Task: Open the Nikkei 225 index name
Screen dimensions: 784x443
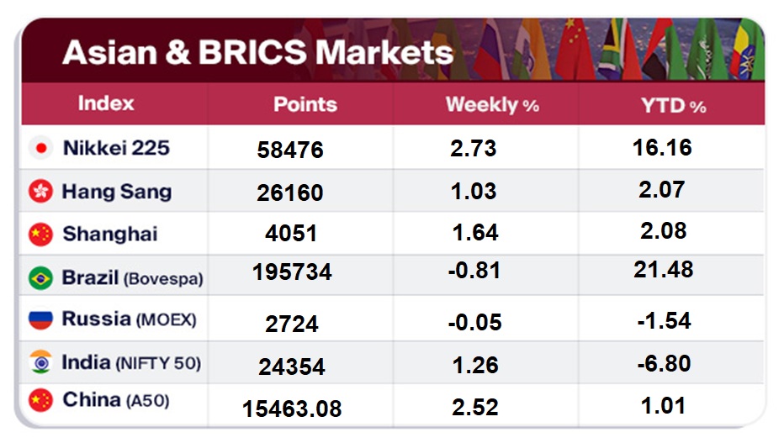Action: coord(116,149)
